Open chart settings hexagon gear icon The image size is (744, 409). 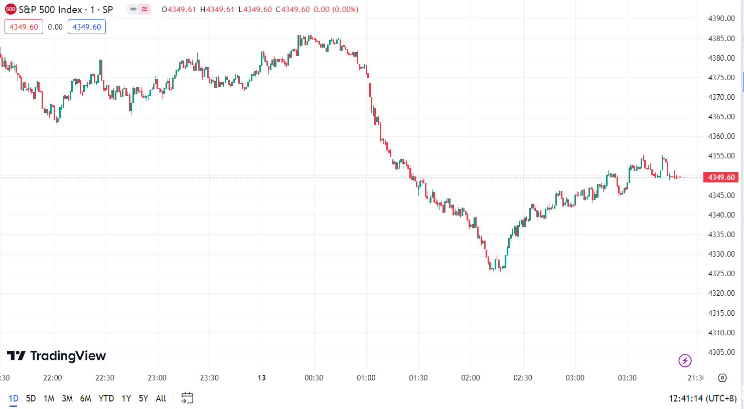tap(722, 378)
